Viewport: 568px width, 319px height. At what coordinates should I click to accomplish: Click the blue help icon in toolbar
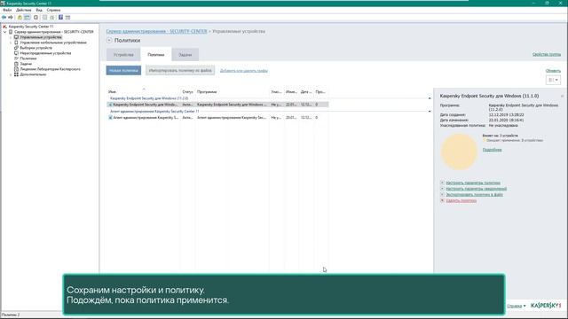coord(60,18)
